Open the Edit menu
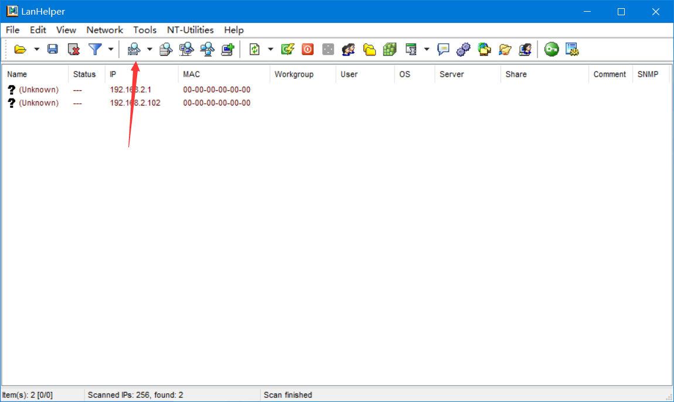674x402 pixels. click(x=38, y=30)
